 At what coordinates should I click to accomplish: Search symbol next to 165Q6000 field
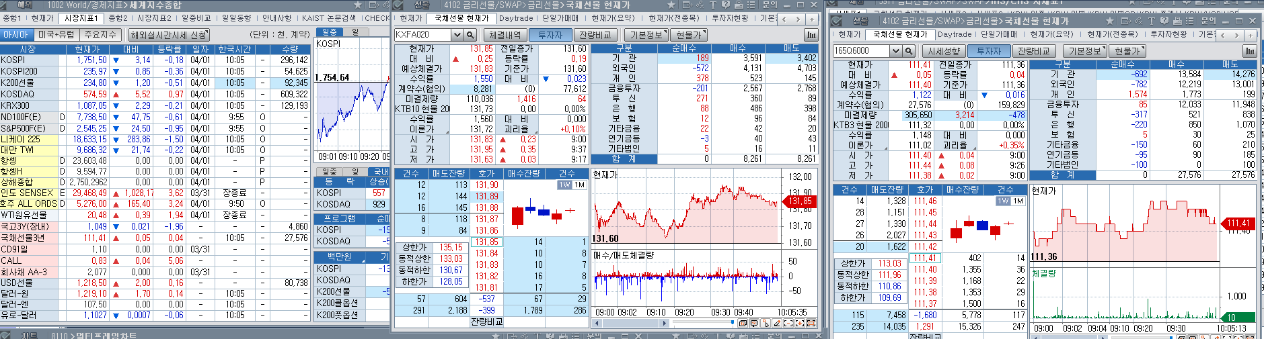(909, 51)
